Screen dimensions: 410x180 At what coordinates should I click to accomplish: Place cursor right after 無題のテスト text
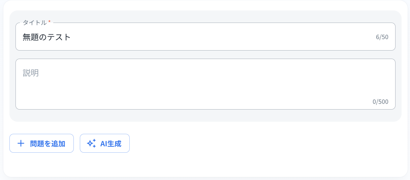click(71, 37)
